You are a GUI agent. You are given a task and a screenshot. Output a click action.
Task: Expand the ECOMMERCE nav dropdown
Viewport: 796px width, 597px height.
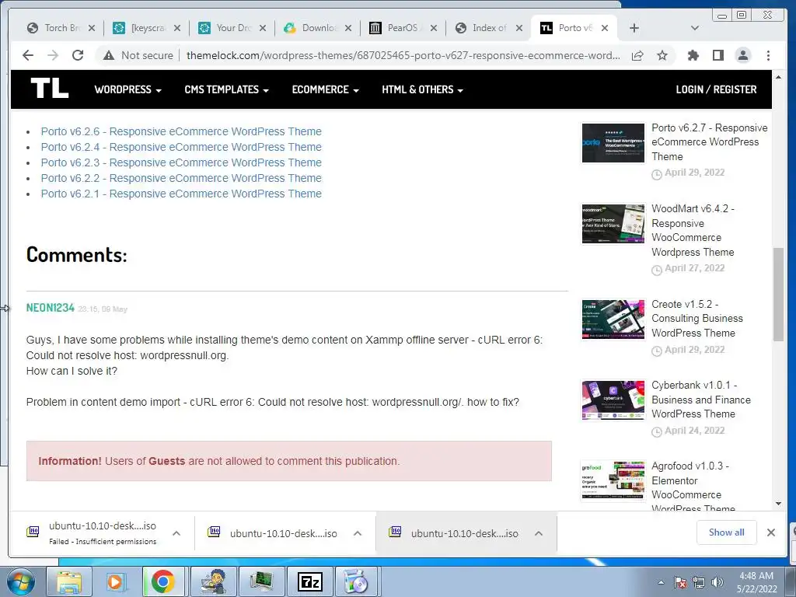point(326,89)
